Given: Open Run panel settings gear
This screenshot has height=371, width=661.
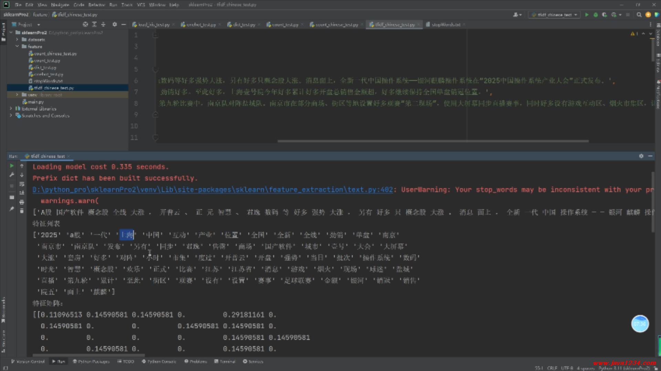Looking at the screenshot, I should click(x=641, y=156).
